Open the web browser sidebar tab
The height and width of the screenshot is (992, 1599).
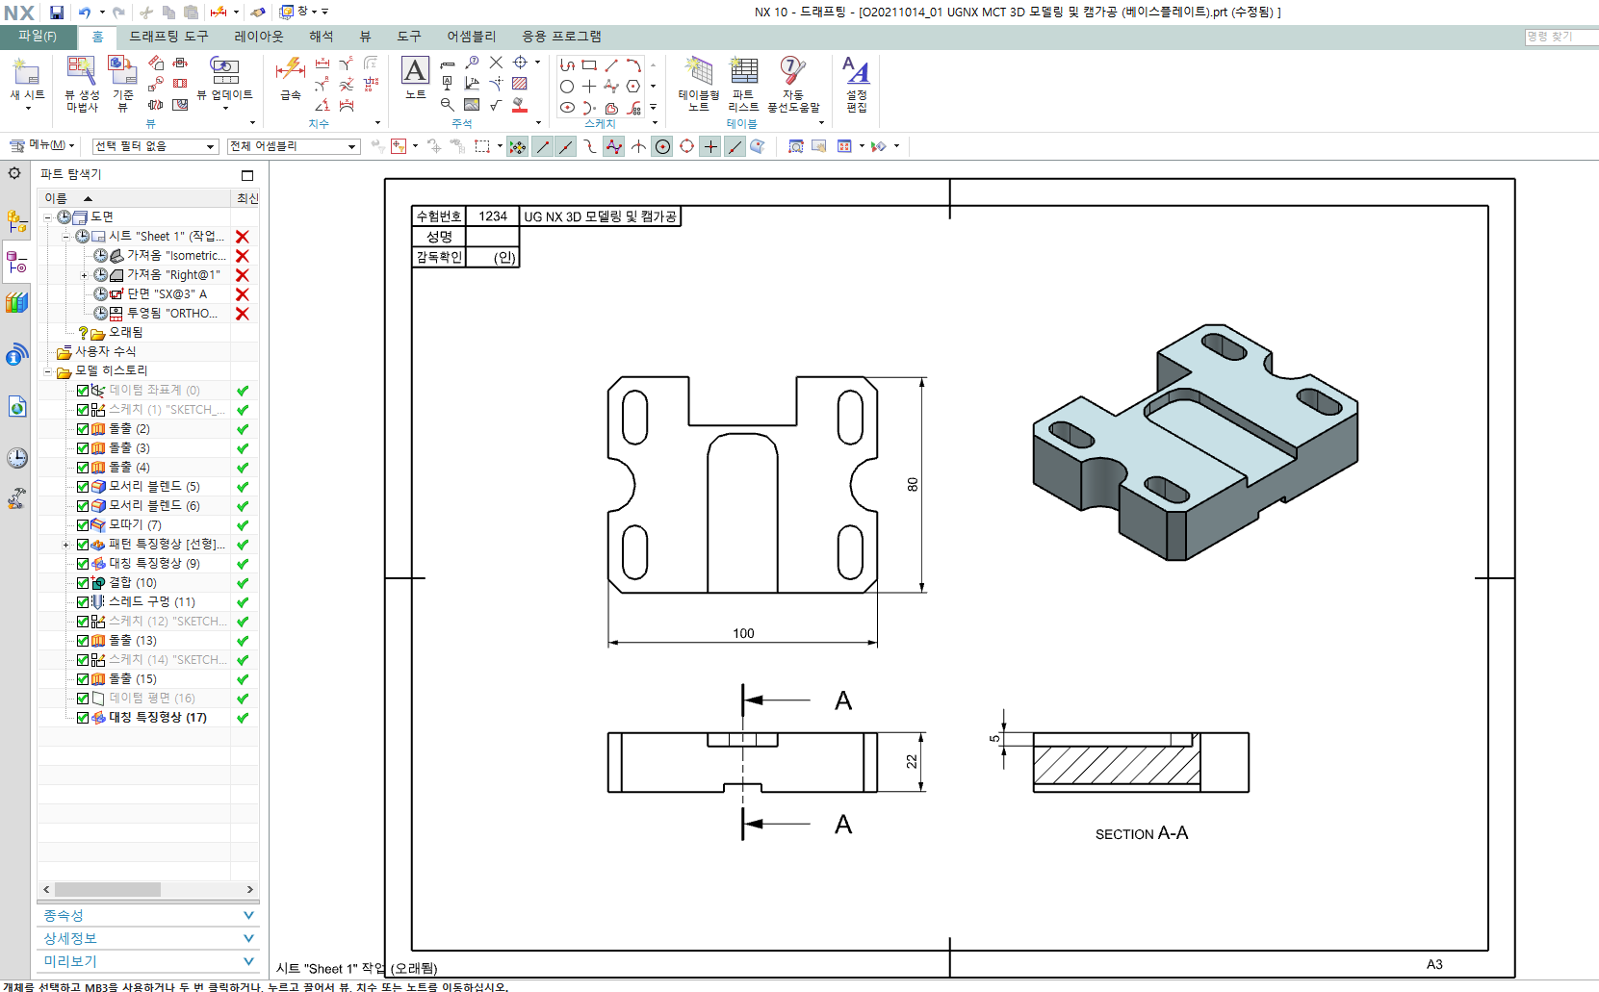[x=16, y=407]
